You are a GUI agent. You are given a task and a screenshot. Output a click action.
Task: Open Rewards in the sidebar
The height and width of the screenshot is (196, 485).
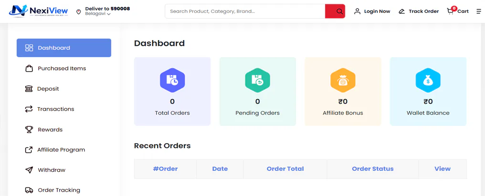(x=50, y=130)
